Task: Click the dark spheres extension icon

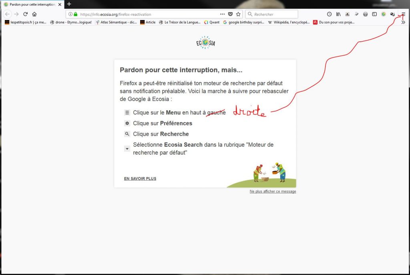Action: point(392,14)
